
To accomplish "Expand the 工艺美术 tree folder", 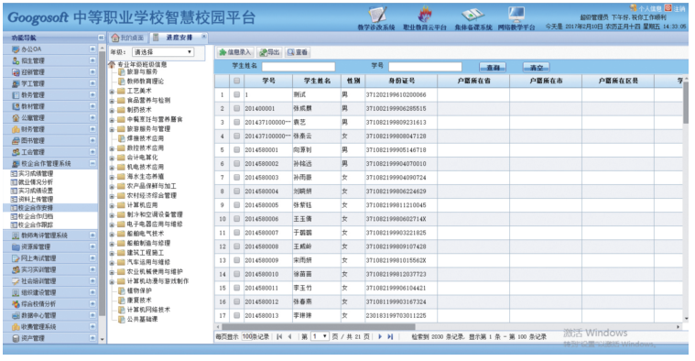I will coord(112,92).
